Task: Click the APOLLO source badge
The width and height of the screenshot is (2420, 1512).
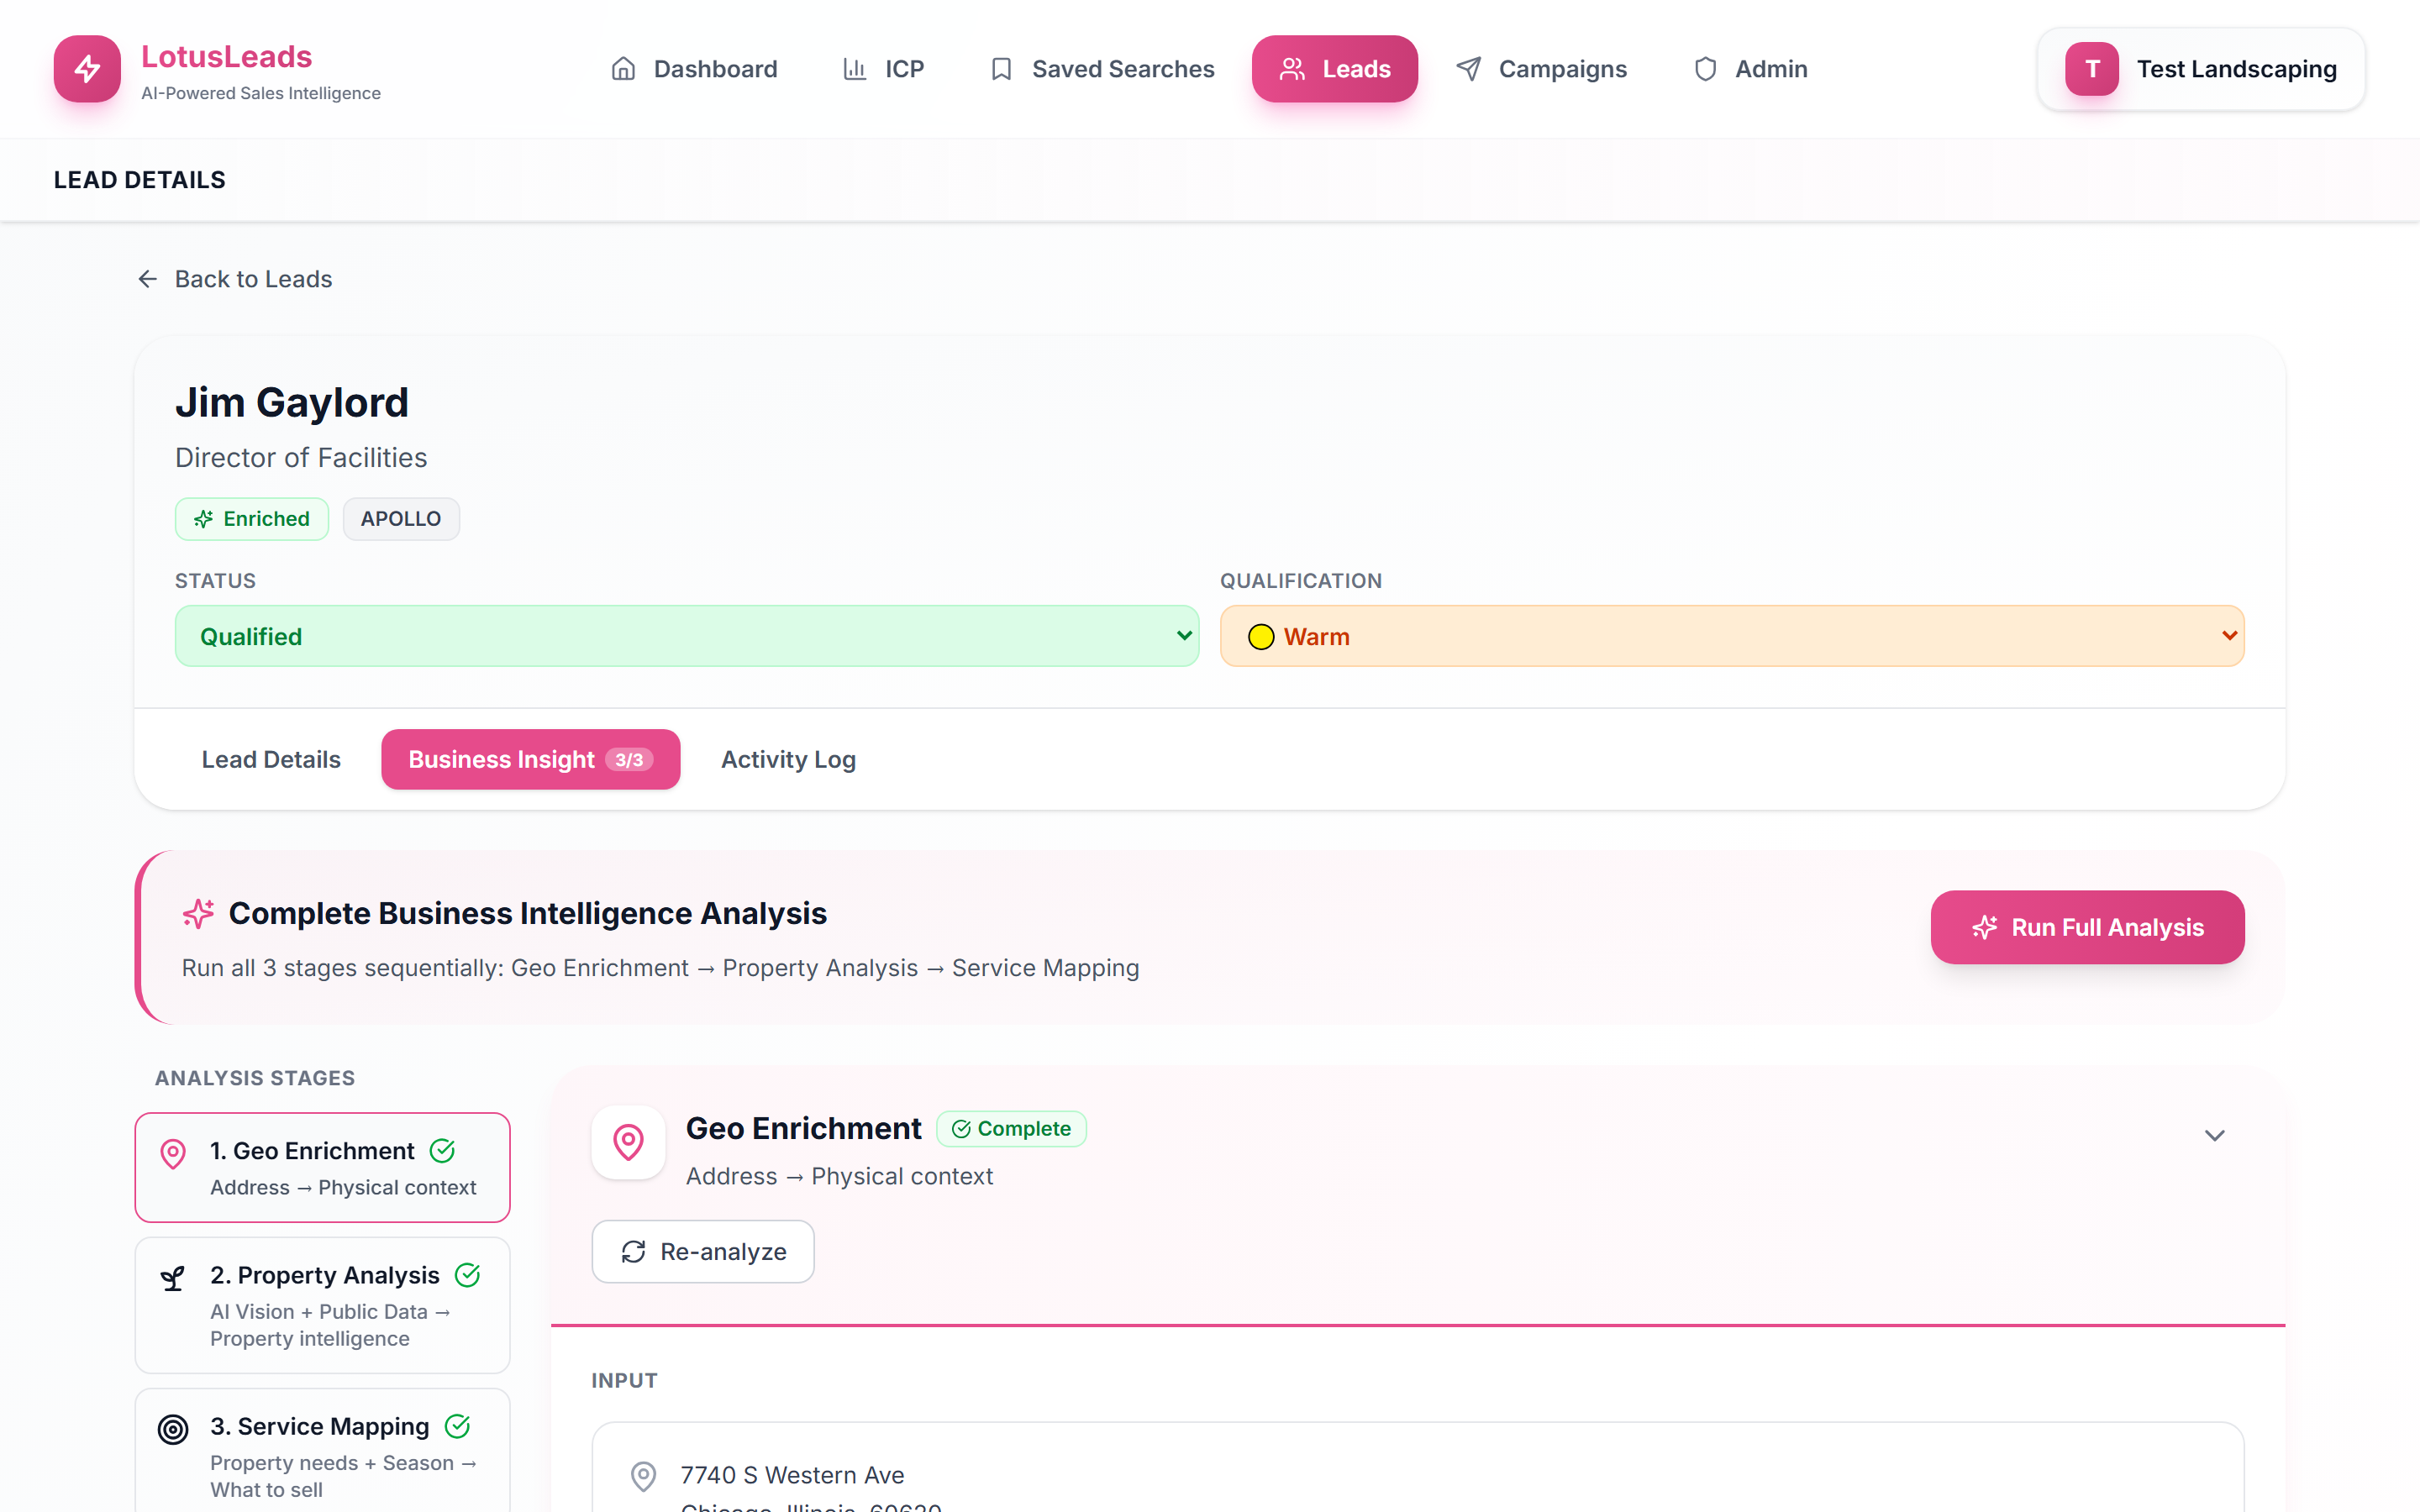Action: tap(401, 519)
